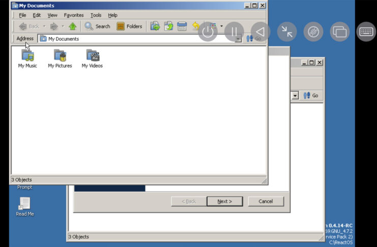377x247 pixels.
Task: Click the Move To toolbar icon
Action: (155, 26)
